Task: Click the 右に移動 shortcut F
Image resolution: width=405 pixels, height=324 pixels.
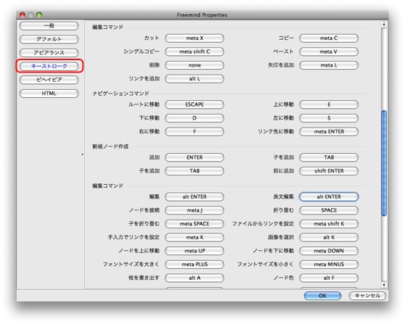Action: pos(194,131)
